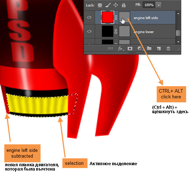Viewport: 189px width, 172px height.
Task: Create new group folder icon
Action: point(149,48)
